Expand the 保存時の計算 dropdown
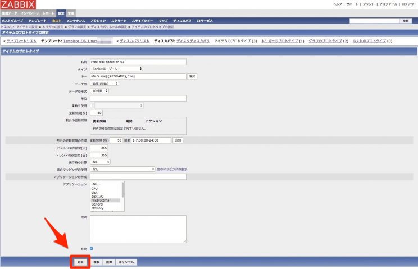Image resolution: width=418 pixels, height=269 pixels. pos(101,162)
